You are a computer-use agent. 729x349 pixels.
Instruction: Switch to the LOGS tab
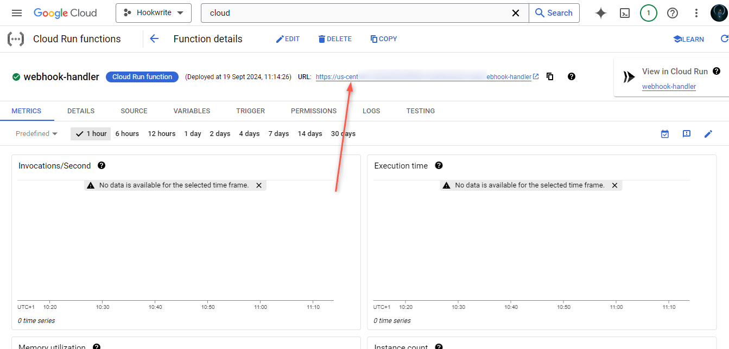(x=371, y=111)
